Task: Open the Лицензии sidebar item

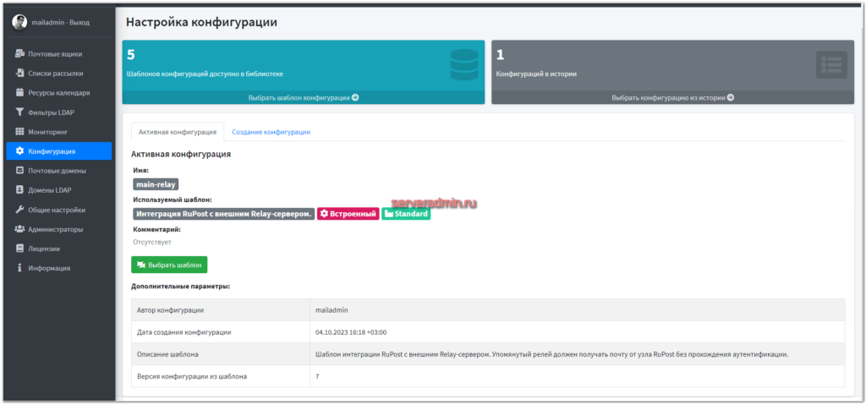Action: [x=43, y=248]
